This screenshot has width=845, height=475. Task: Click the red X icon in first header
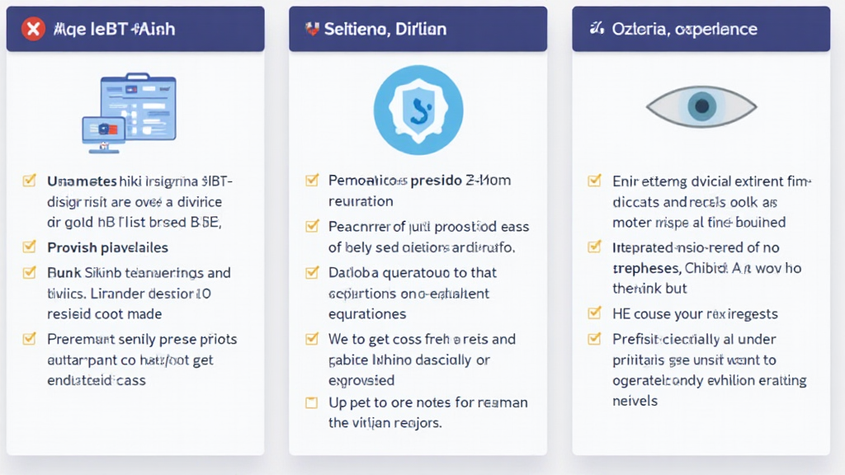[33, 30]
